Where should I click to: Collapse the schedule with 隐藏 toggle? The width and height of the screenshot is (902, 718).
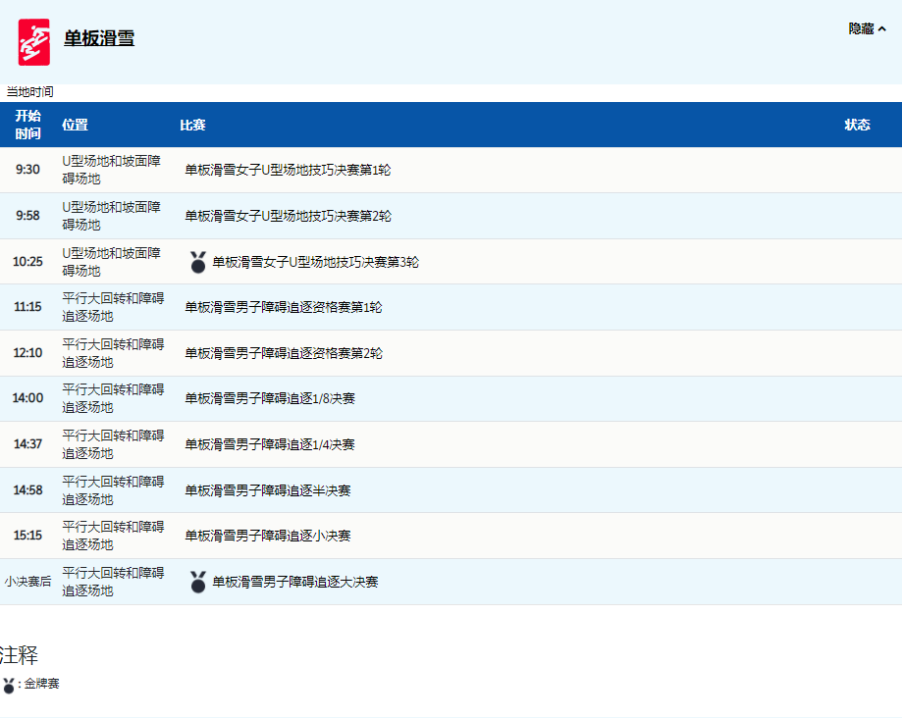pos(867,29)
